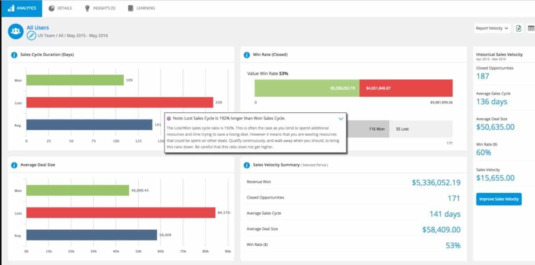Click the Export to Excel icon

click(519, 28)
